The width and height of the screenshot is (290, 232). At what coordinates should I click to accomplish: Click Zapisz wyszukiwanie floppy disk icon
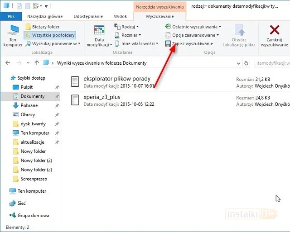click(168, 44)
